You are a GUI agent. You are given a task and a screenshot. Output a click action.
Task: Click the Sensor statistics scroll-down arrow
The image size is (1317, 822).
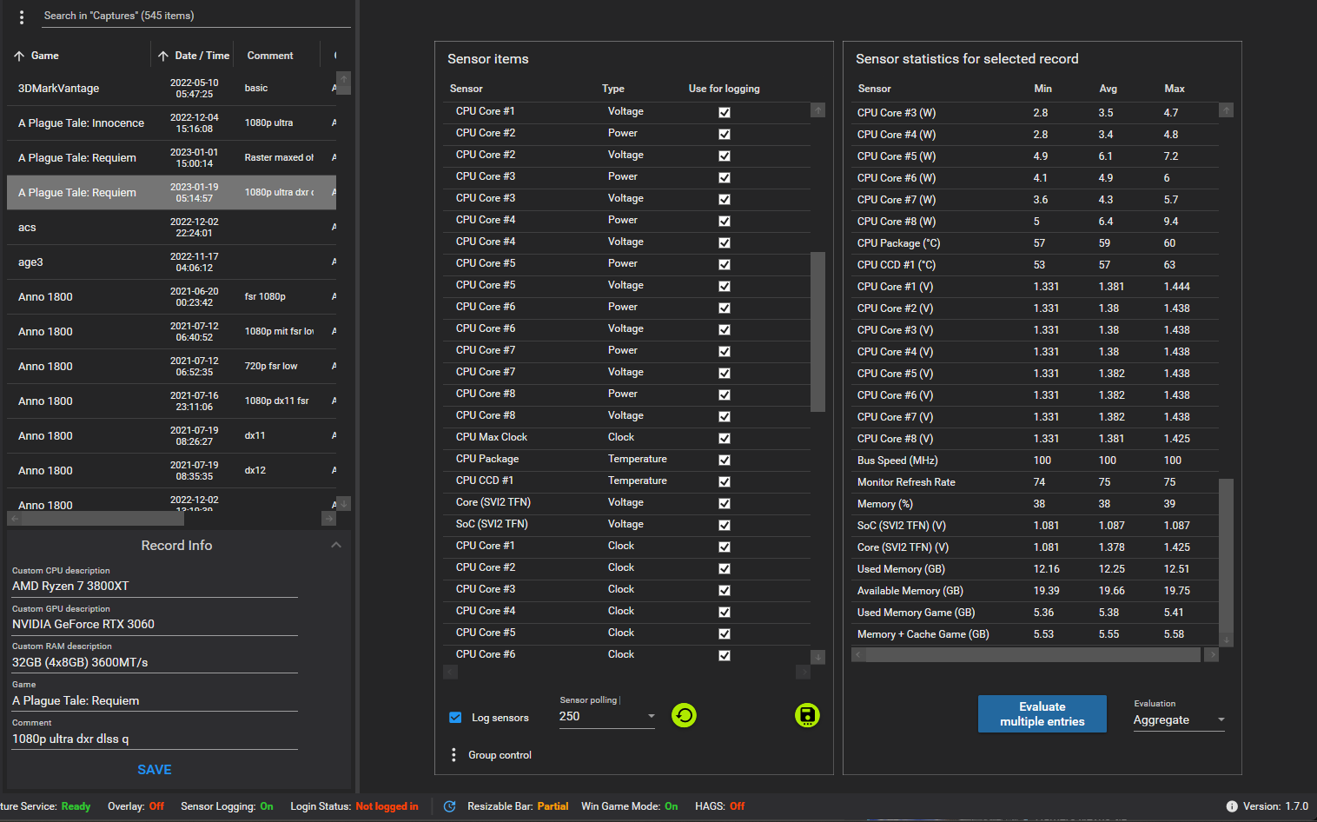(x=1226, y=640)
